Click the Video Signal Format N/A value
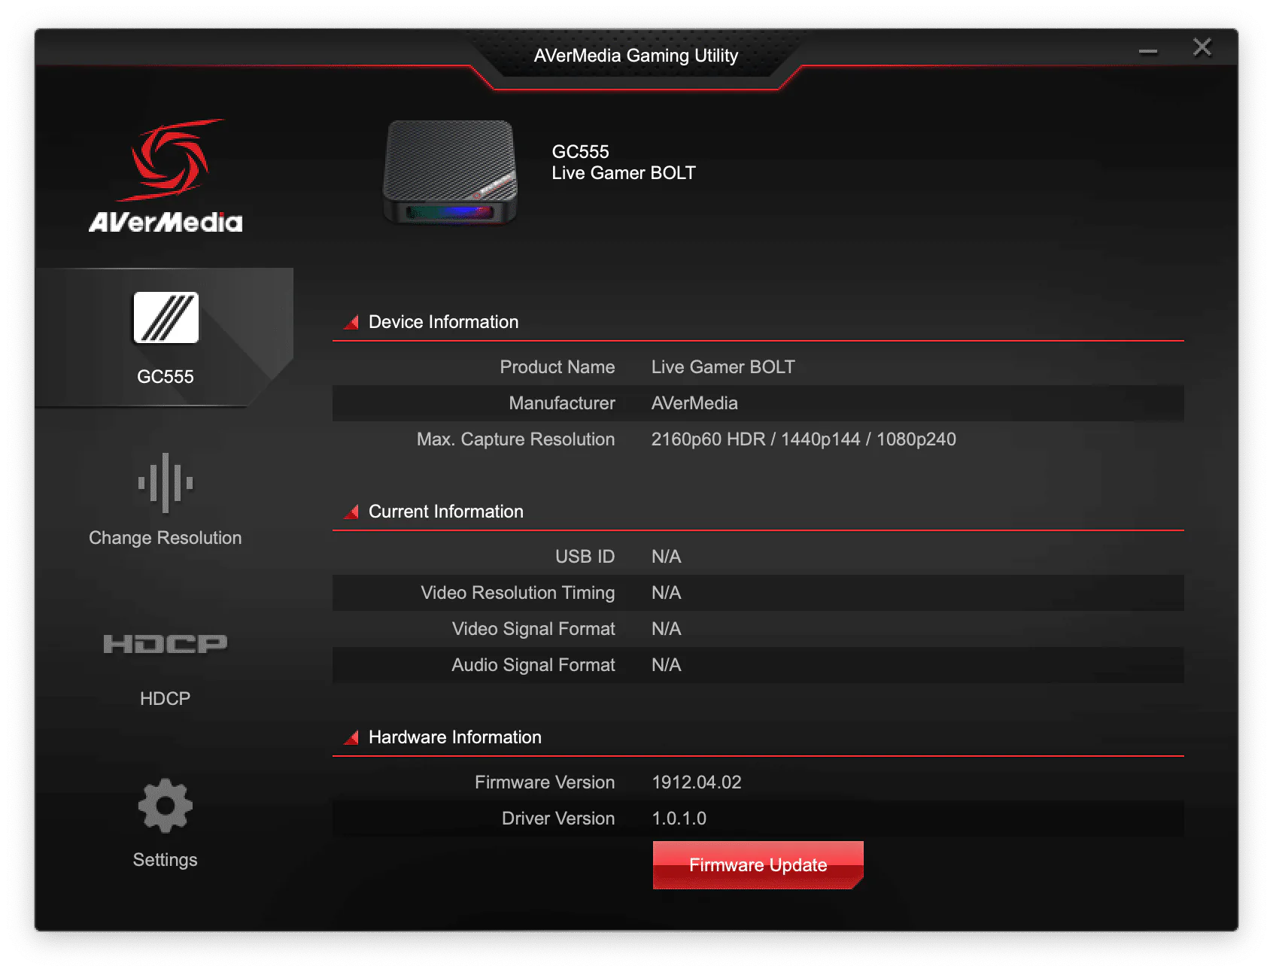 click(x=666, y=629)
